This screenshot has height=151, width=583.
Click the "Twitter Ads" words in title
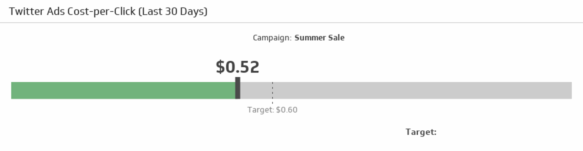coord(37,12)
